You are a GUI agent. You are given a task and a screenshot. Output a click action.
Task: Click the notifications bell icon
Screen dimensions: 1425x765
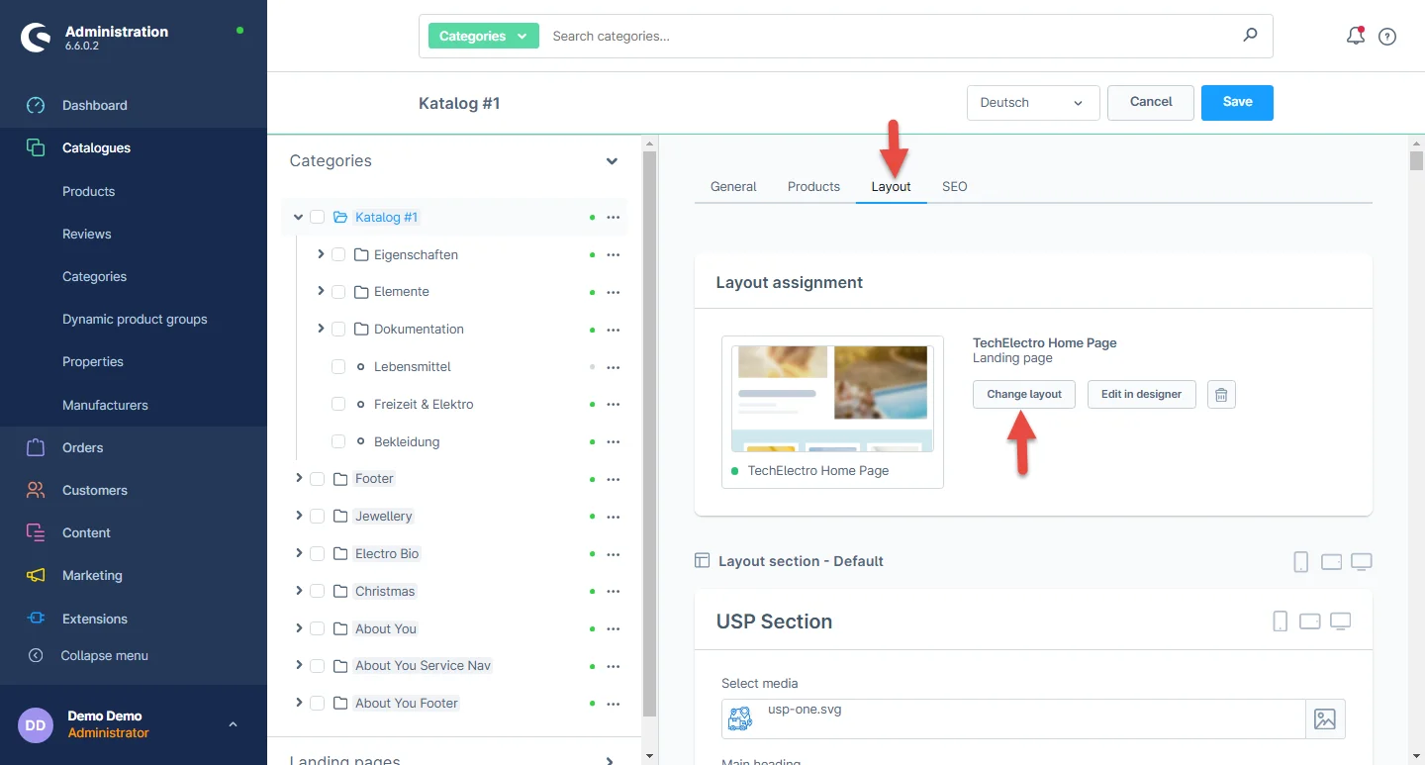[1355, 37]
